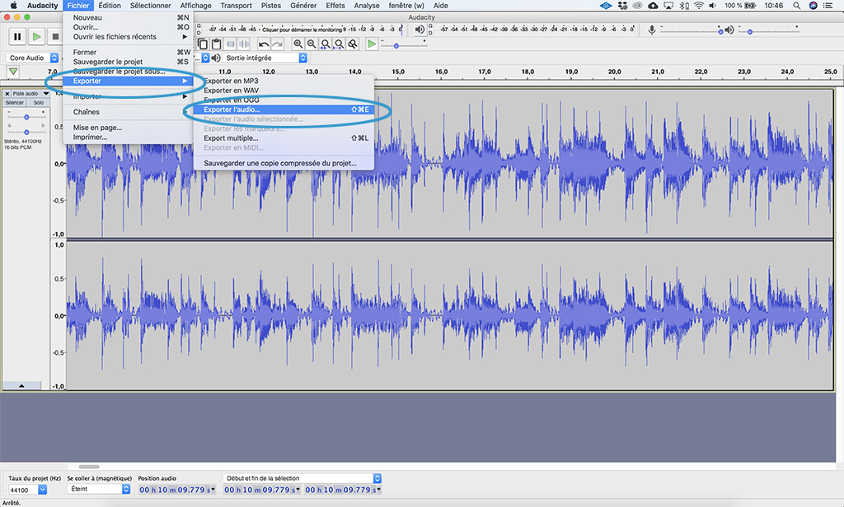Choose Exporter en MP3
This screenshot has width=844, height=507.
284,81
